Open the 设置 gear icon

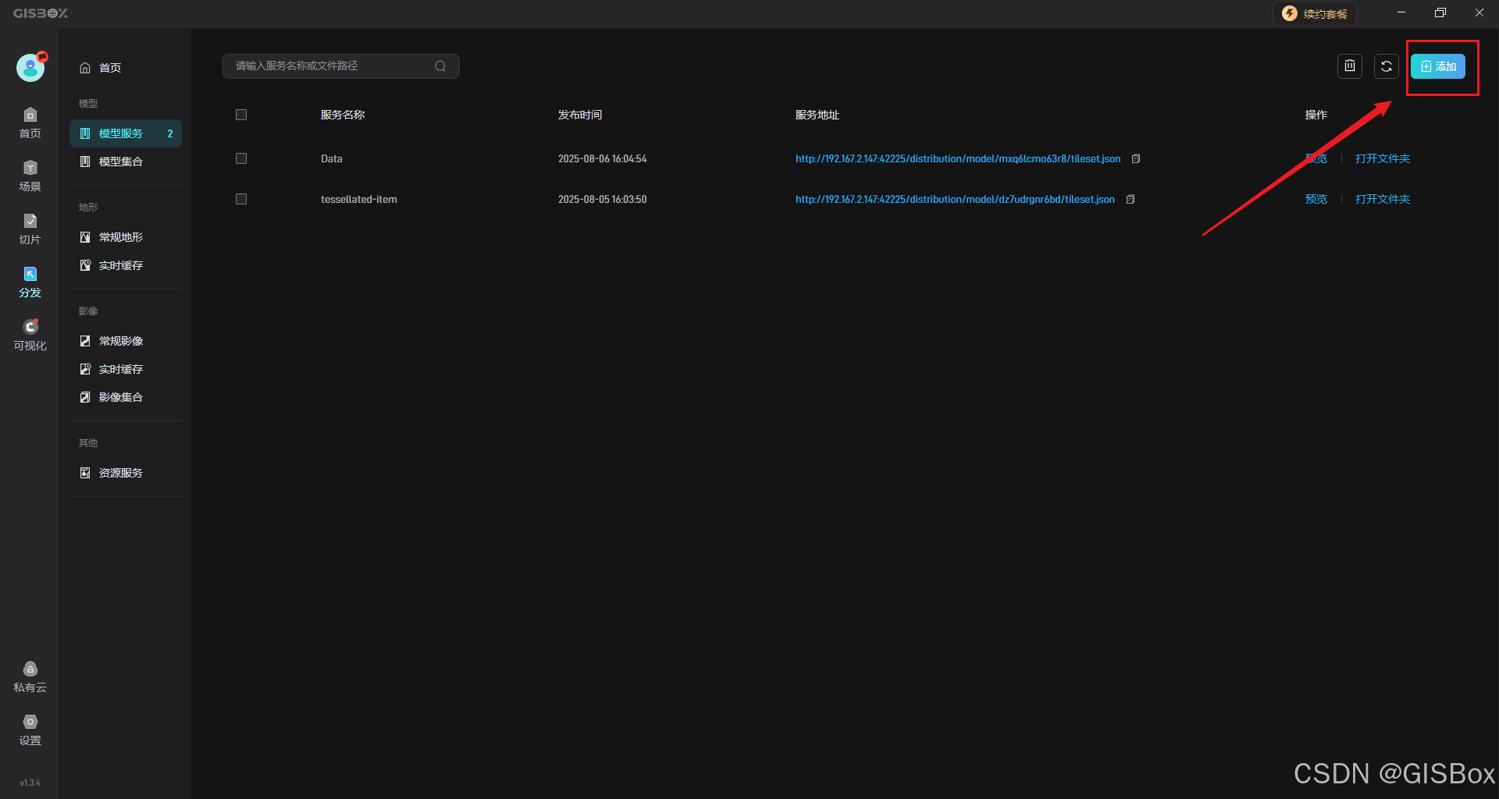(x=30, y=730)
